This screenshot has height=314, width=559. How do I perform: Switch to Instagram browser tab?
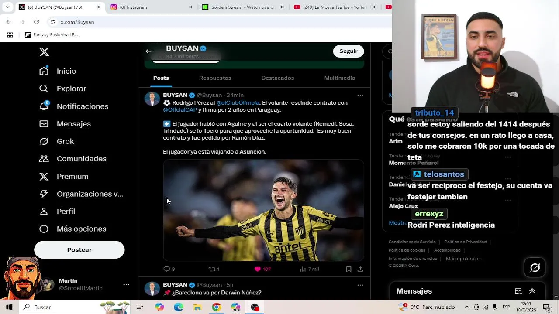151,7
